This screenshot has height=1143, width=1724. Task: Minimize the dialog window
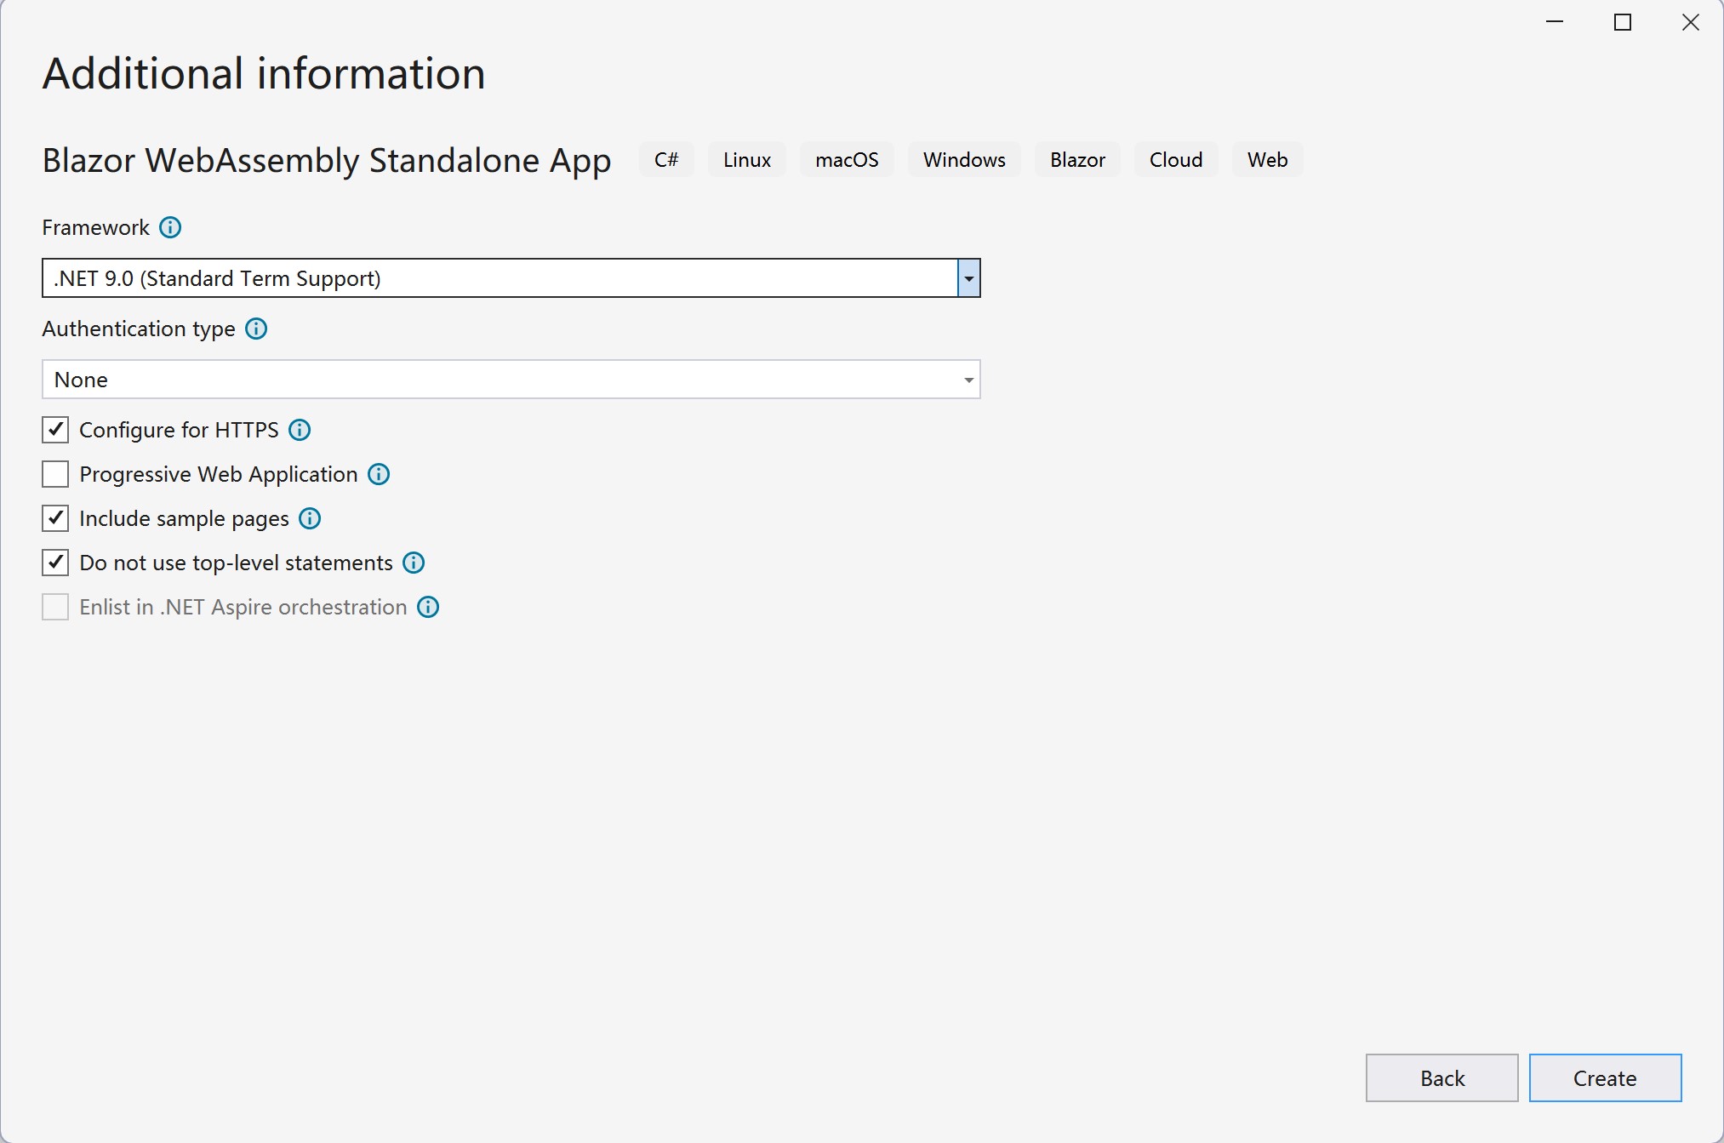(1555, 23)
